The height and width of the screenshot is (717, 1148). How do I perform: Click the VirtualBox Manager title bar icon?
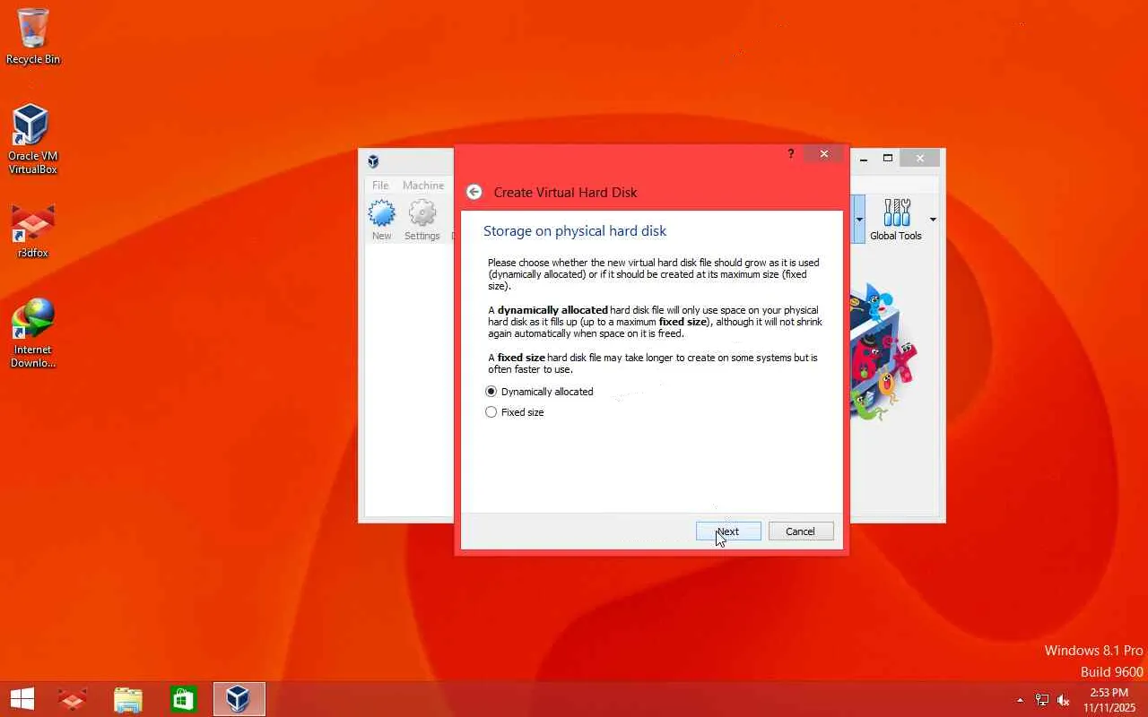point(373,161)
